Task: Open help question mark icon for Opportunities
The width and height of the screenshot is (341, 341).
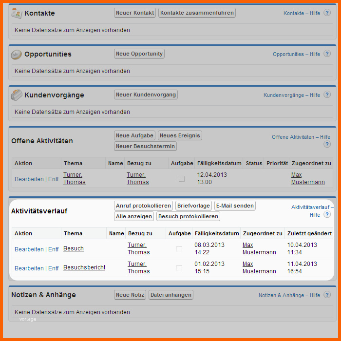Action: tap(327, 54)
